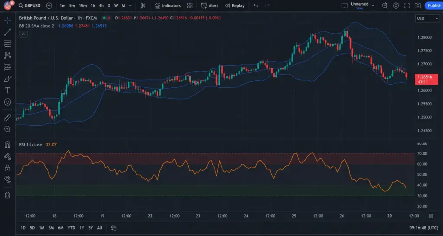
Task: Switch to 4h timeframe
Action: (x=101, y=6)
